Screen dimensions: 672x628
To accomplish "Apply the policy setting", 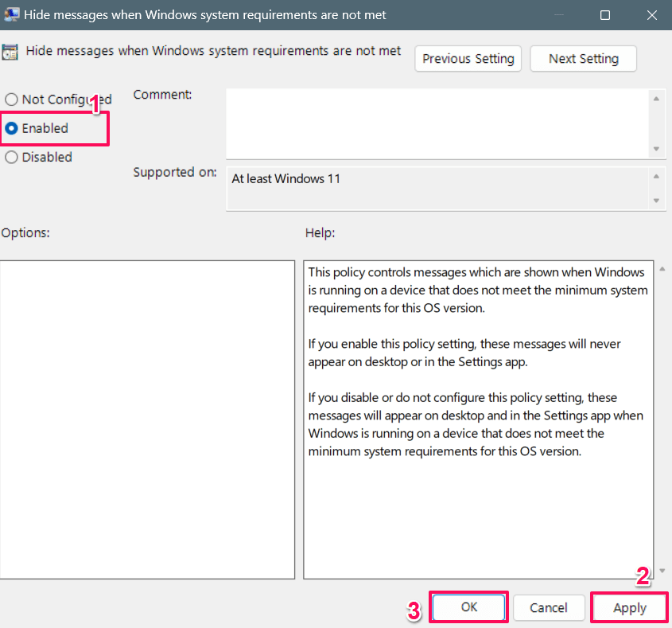I will [630, 608].
